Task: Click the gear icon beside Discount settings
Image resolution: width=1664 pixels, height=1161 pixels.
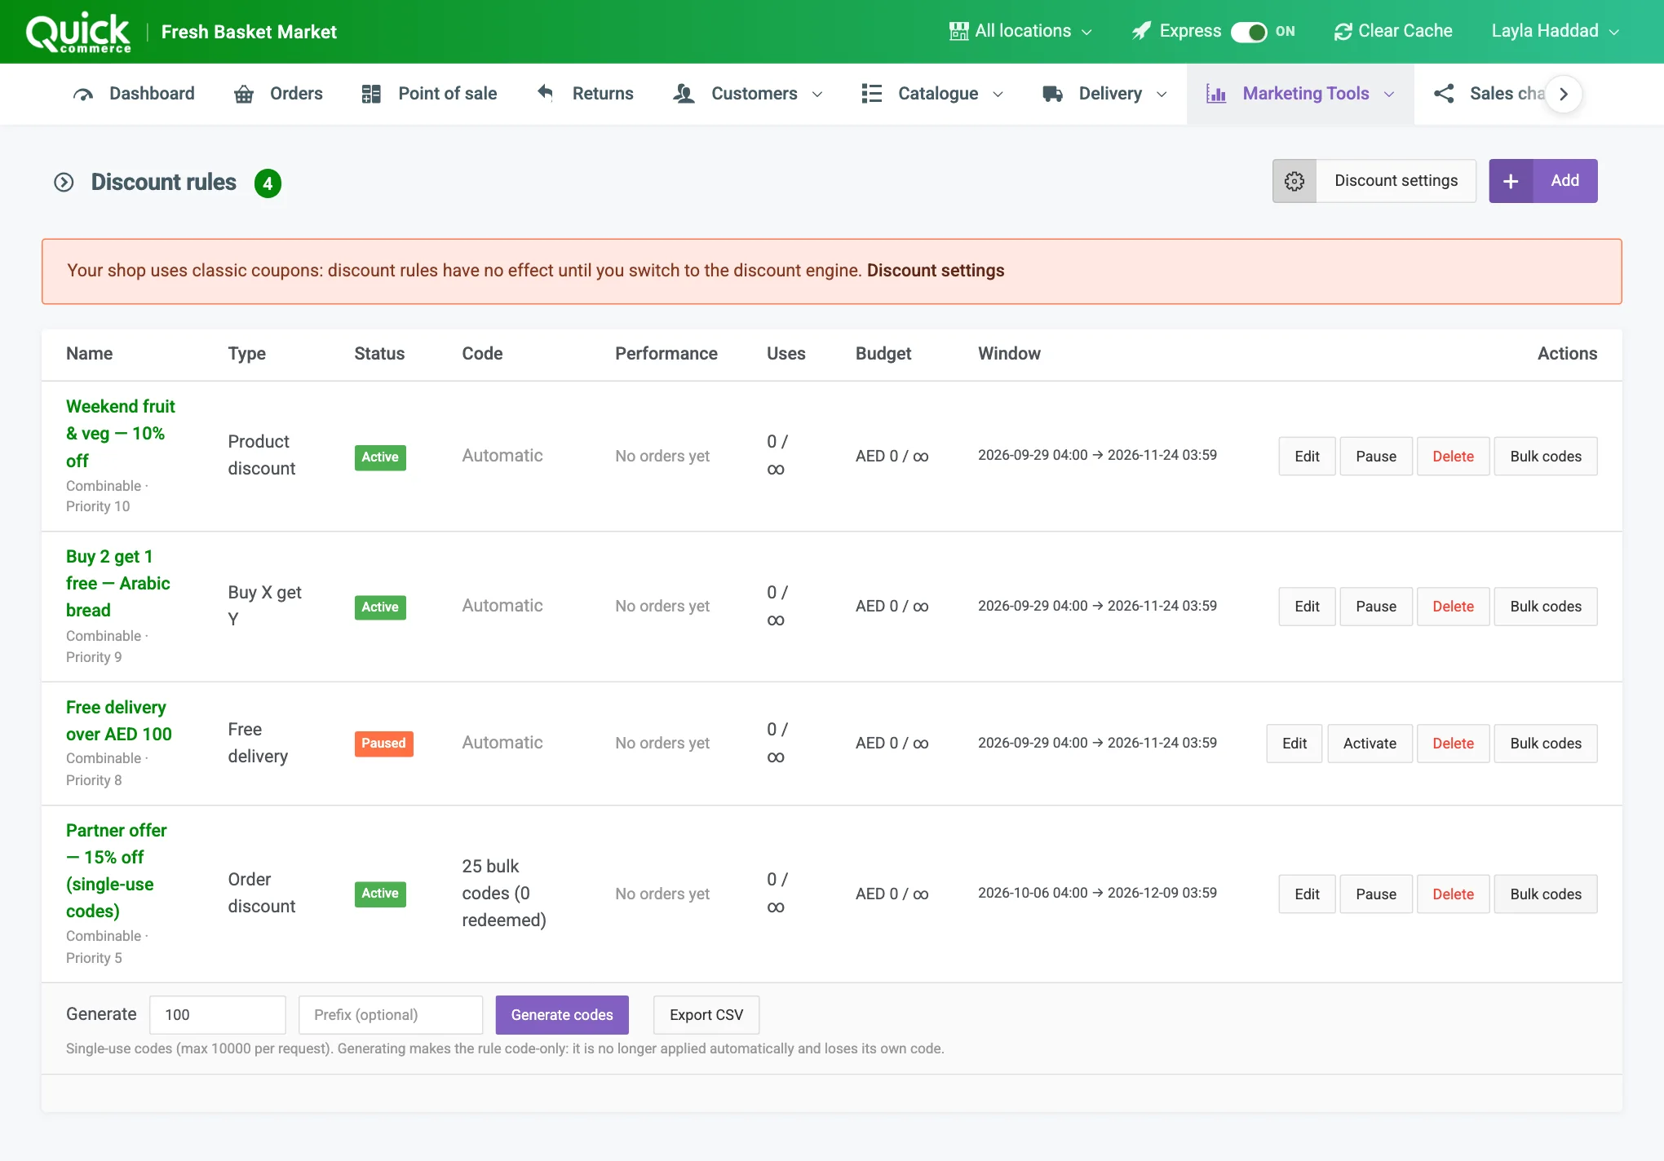Action: [1294, 181]
